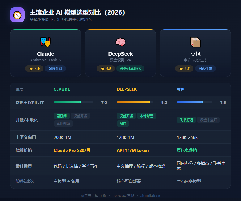
Task: Click the 生态内多模型 cell
Action: pyautogui.click(x=189, y=181)
